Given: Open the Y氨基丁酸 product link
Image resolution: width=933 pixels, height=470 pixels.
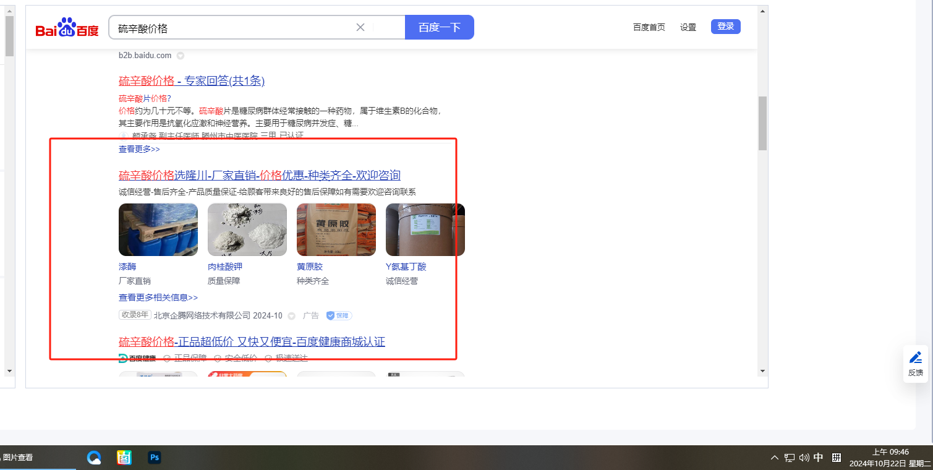Looking at the screenshot, I should coord(406,267).
